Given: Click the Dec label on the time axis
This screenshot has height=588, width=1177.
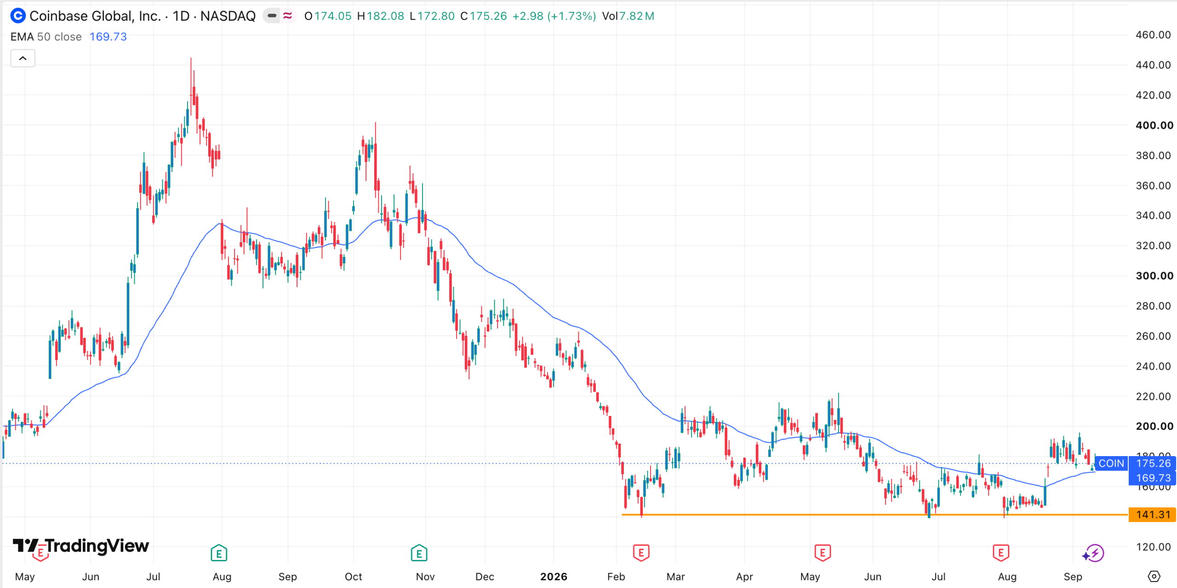Looking at the screenshot, I should (485, 577).
